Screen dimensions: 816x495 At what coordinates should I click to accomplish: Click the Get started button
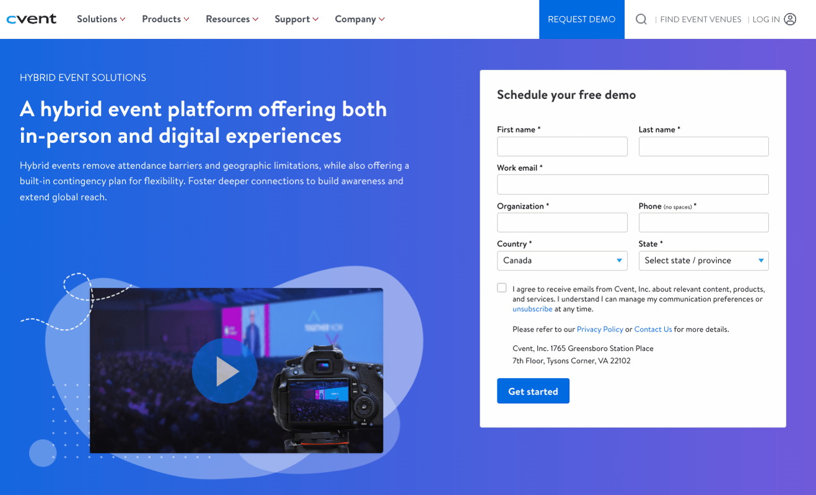coord(533,391)
